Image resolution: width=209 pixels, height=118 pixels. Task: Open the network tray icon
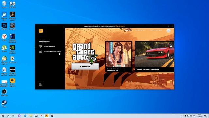188,116
